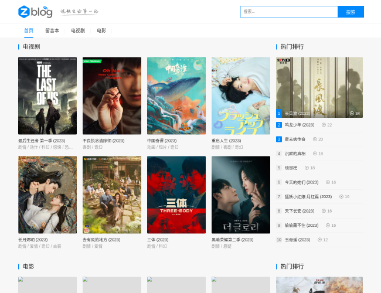Click title 重启人生 (2023)

click(226, 141)
